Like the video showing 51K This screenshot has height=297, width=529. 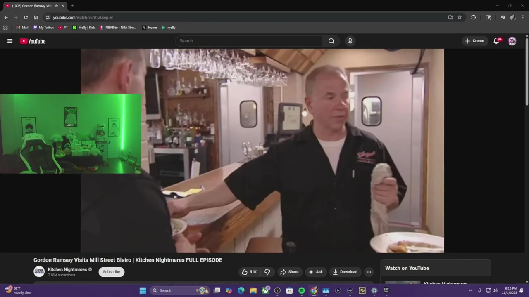tap(249, 272)
